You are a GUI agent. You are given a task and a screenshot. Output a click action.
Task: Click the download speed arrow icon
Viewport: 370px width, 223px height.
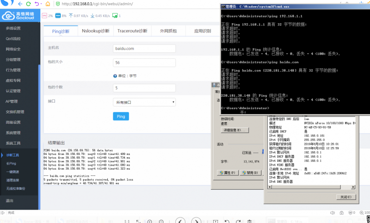[92, 16]
